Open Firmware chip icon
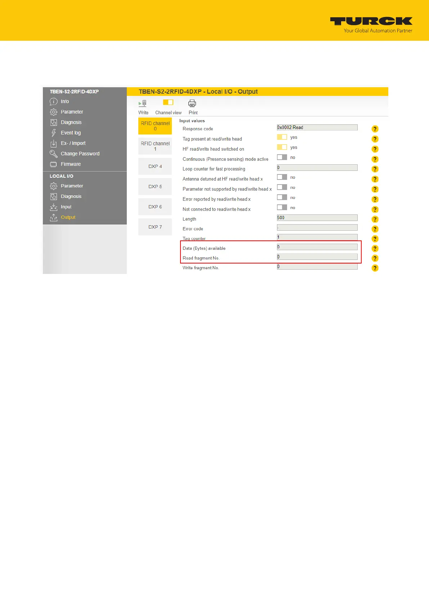The width and height of the screenshot is (429, 607). [54, 164]
